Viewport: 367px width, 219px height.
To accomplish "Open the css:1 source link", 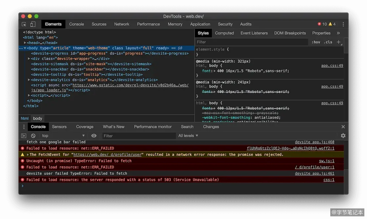I will click(x=329, y=180).
